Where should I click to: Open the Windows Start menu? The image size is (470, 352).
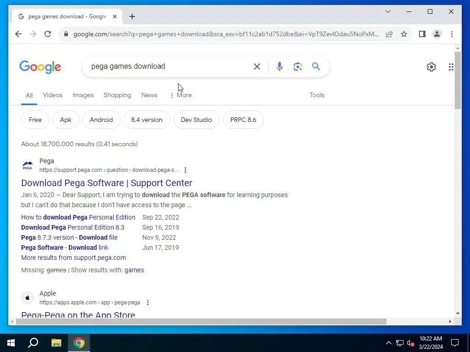click(11, 343)
